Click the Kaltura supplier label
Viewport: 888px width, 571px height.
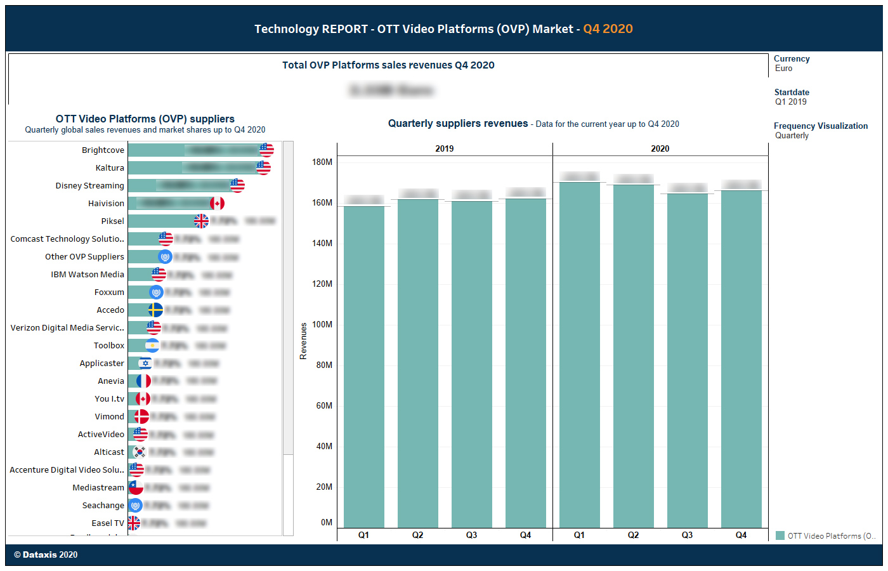110,168
